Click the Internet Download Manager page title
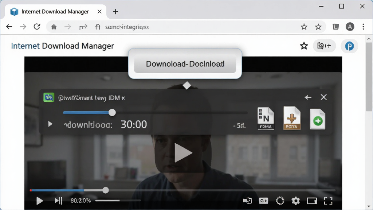This screenshot has width=373, height=210. [x=63, y=46]
